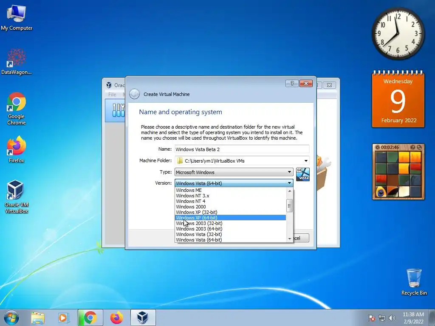435x326 pixels.
Task: Click the version list scroll down arrow
Action: (x=290, y=239)
